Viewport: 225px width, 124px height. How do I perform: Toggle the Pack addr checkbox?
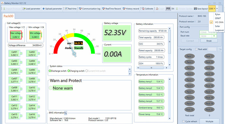tap(196, 49)
